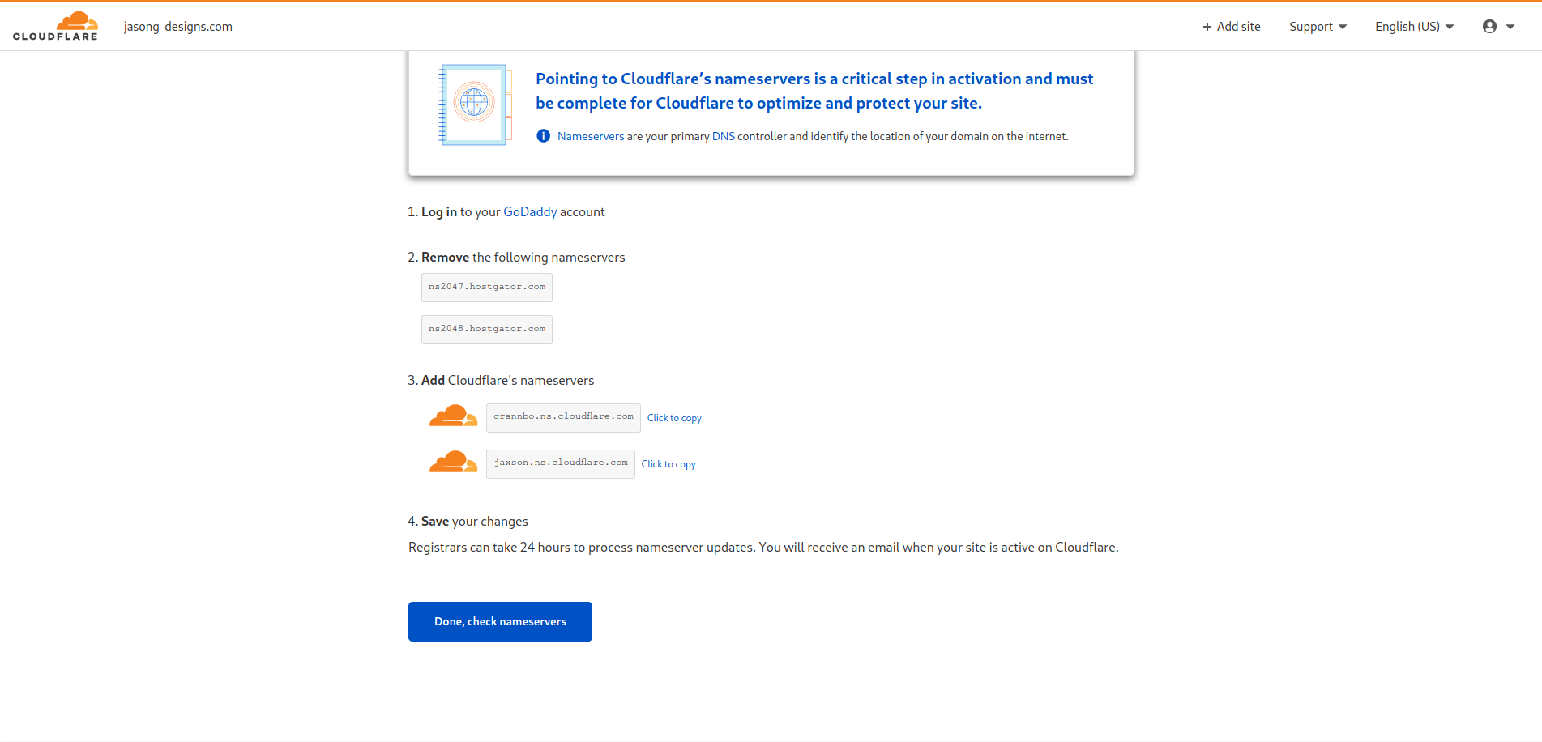The width and height of the screenshot is (1542, 742).
Task: Copy grannbo.ns.cloudflare.com via Click to copy
Action: pos(674,418)
